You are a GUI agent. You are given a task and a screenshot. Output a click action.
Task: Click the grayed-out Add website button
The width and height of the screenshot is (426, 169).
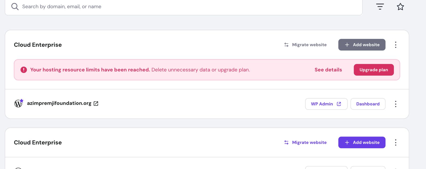coord(362,45)
